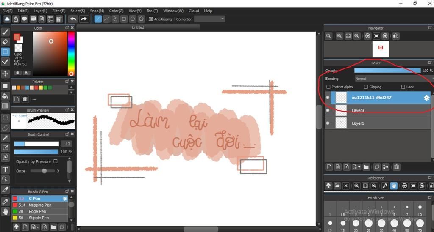Viewport: 434px width, 232px height.
Task: Enable Clipping checkbox
Action: 366,87
